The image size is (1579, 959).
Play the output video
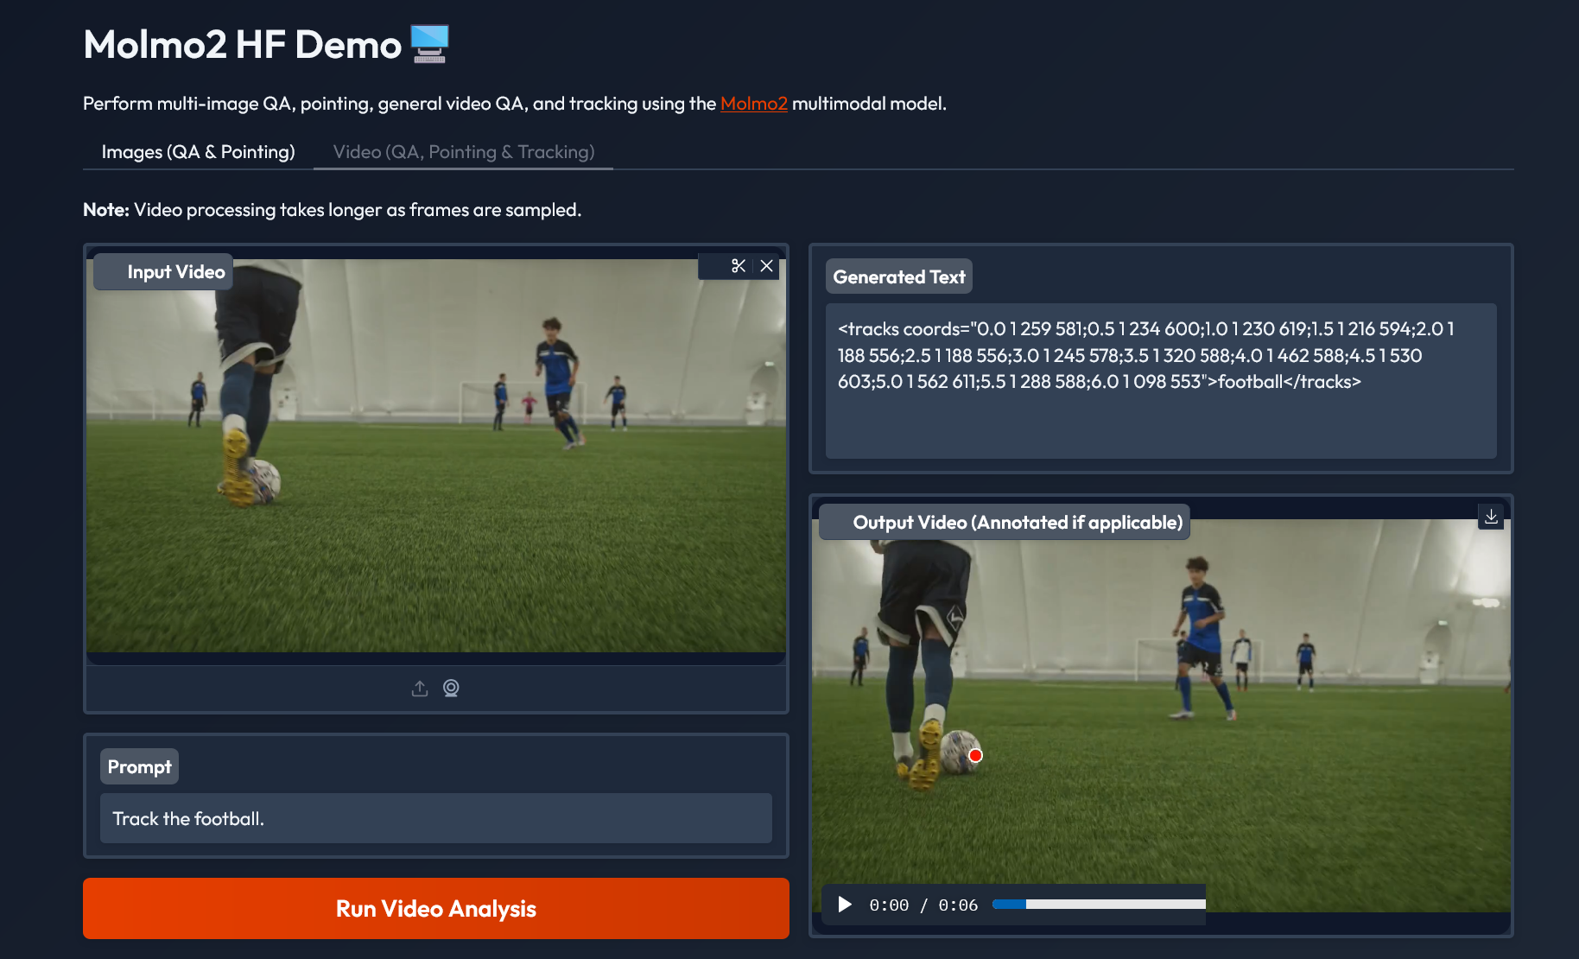pos(845,905)
